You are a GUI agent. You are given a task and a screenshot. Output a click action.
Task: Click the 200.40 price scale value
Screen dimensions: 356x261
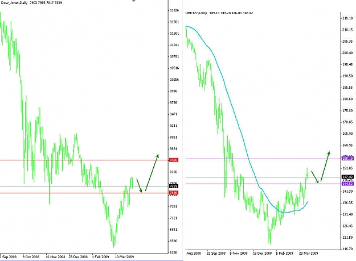(347, 53)
